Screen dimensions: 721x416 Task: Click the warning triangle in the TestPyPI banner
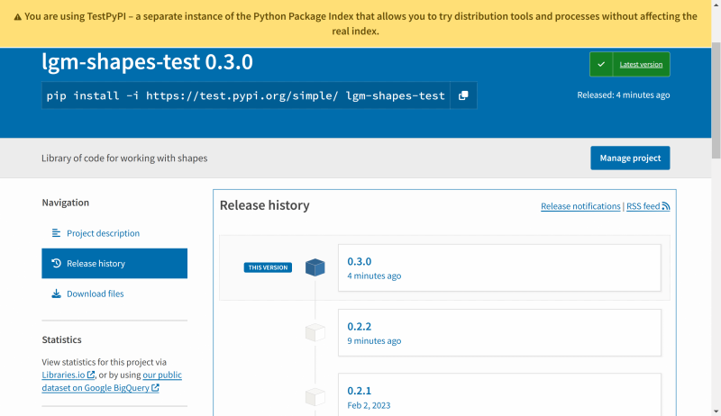(x=17, y=17)
